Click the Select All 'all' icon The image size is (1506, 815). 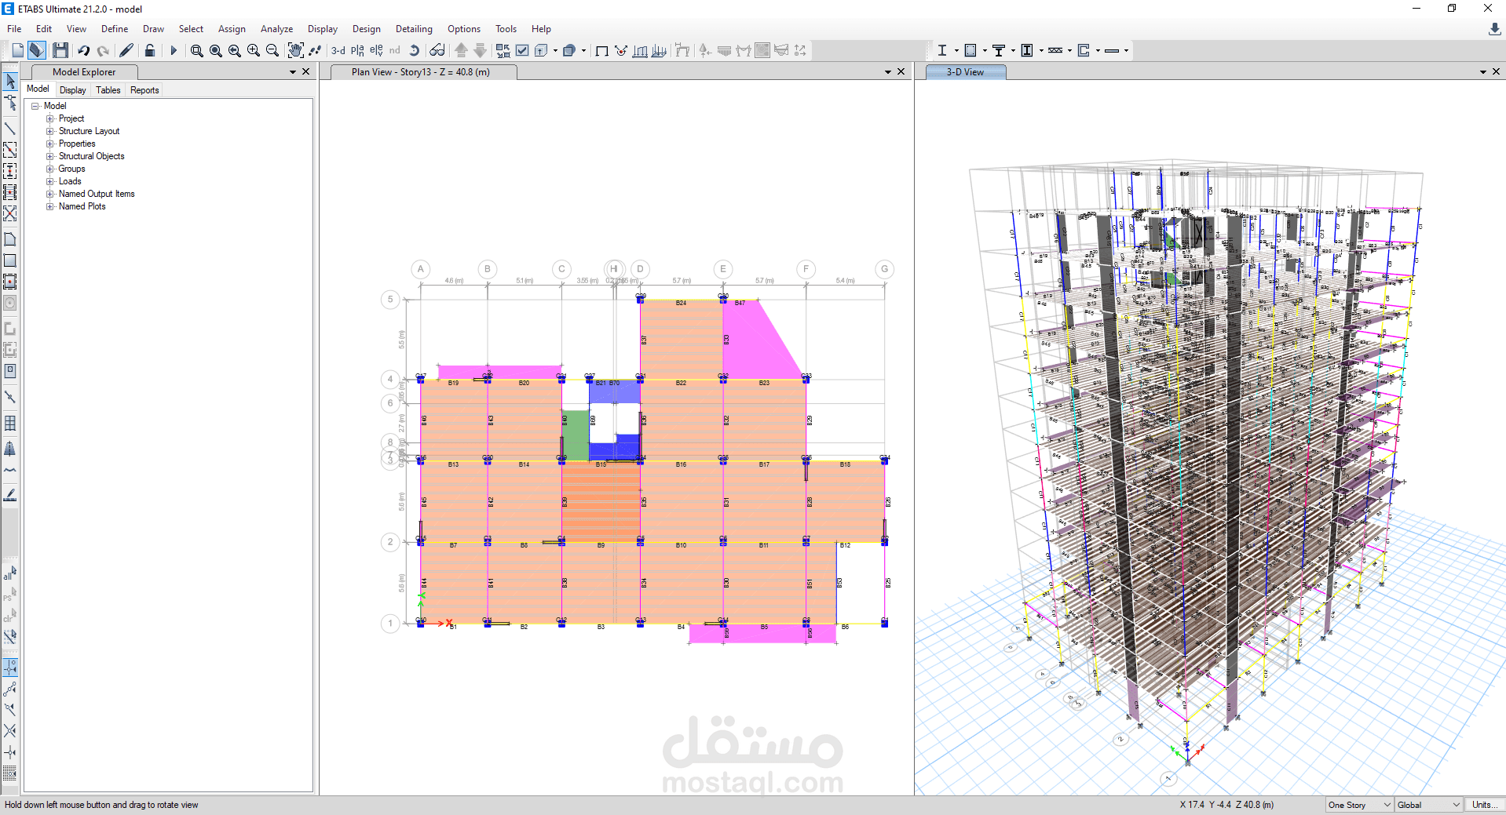pyautogui.click(x=10, y=573)
